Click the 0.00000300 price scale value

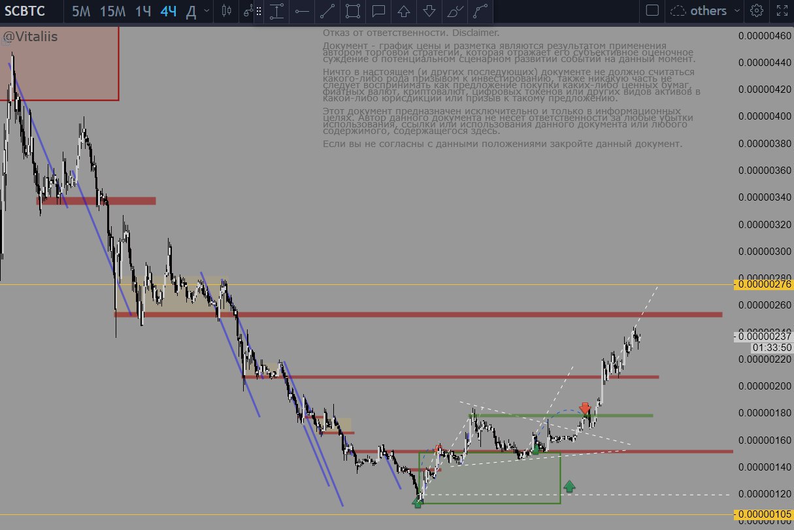coord(764,251)
